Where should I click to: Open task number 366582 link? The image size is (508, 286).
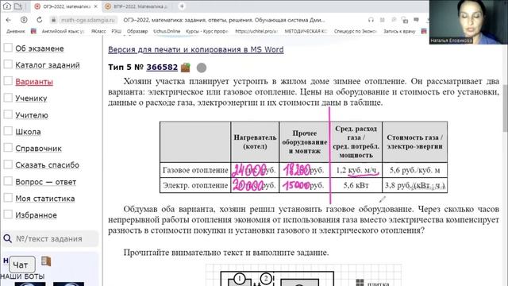pyautogui.click(x=162, y=67)
